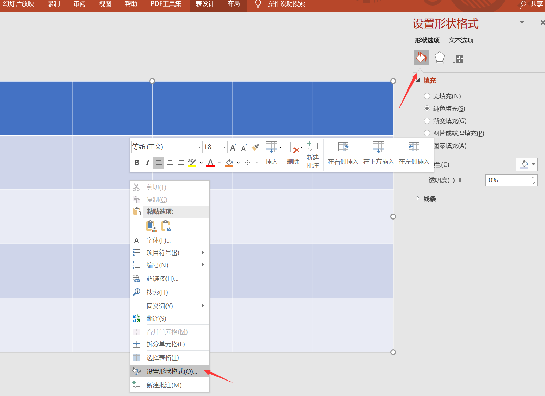The height and width of the screenshot is (396, 545).
Task: Toggle italic in the mini toolbar
Action: pyautogui.click(x=148, y=162)
